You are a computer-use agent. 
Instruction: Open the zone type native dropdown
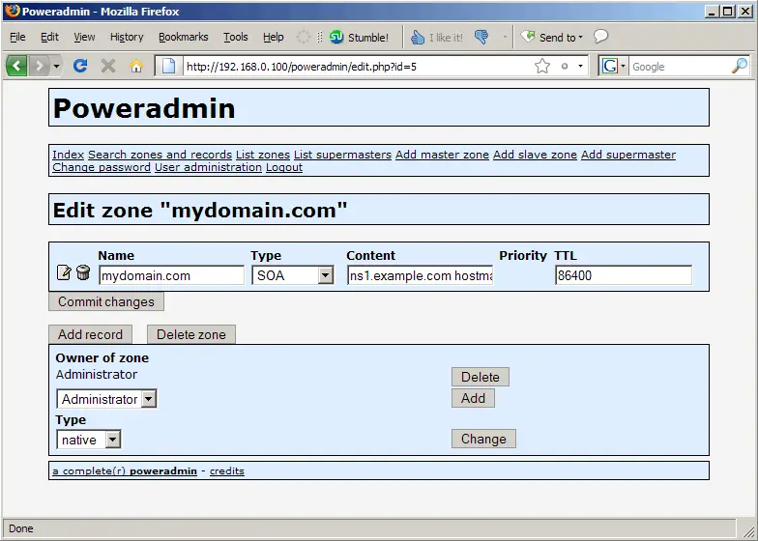point(112,440)
